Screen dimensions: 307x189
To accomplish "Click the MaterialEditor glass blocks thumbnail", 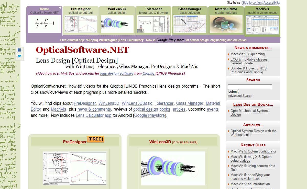I will [x=226, y=24].
